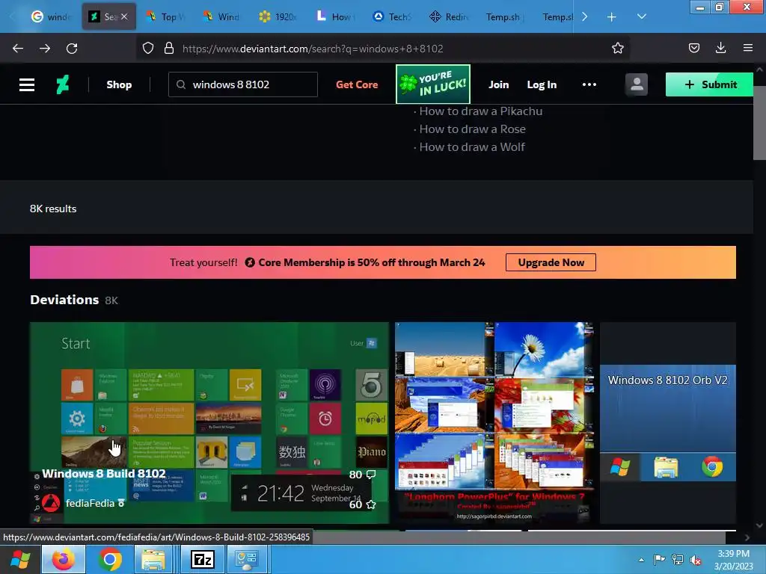The height and width of the screenshot is (574, 766).
Task: Show hidden tray icons arrow
Action: pos(641,560)
